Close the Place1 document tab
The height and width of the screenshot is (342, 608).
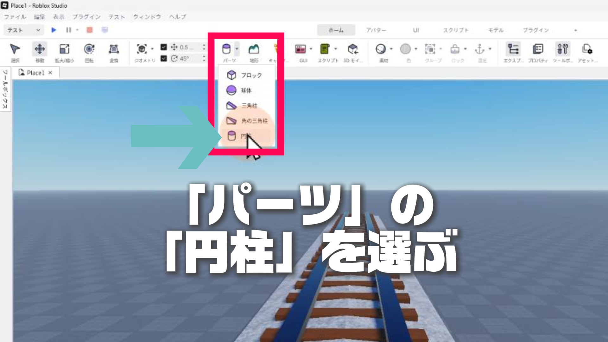click(x=50, y=73)
